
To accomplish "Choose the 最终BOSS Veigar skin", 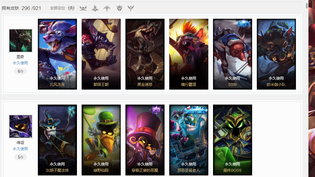I will point(233,140).
